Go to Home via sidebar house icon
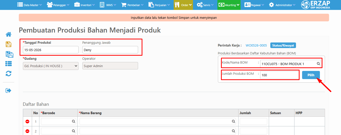The width and height of the screenshot is (341, 135). (x=8, y=34)
